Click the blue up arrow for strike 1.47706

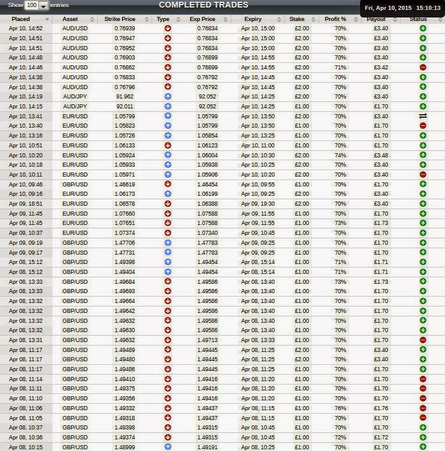pos(168,243)
